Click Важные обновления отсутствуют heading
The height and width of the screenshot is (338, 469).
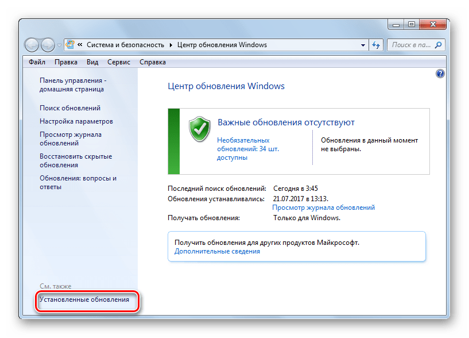[286, 122]
